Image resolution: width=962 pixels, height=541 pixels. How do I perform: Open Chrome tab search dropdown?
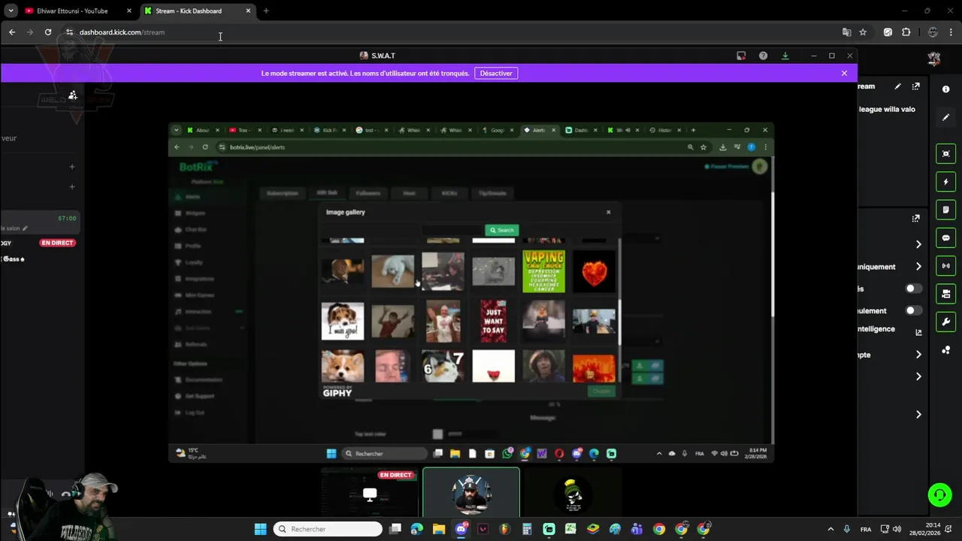(11, 11)
